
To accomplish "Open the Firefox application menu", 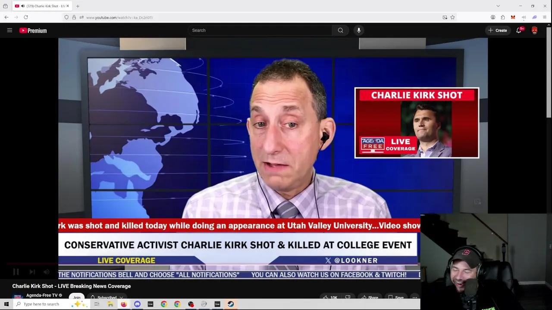I will click(545, 17).
